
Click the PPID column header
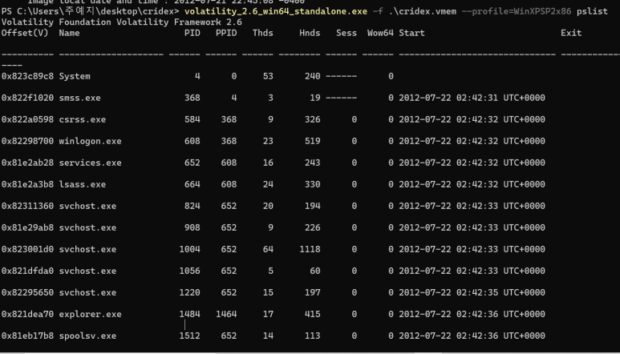click(x=226, y=33)
